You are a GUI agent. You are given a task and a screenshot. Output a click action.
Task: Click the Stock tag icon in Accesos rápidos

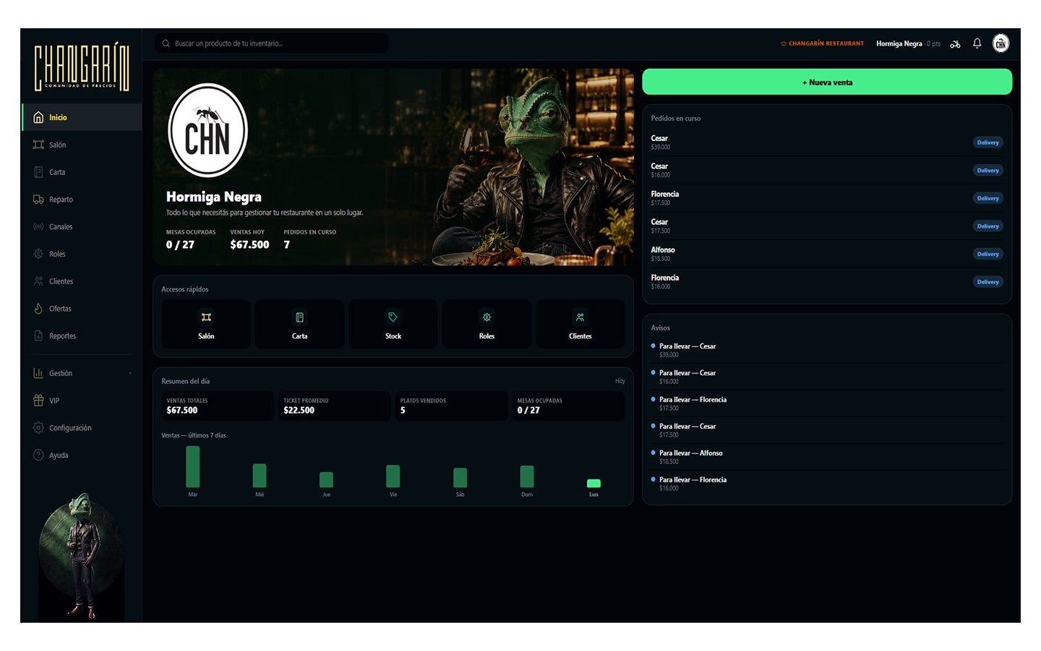tap(393, 317)
